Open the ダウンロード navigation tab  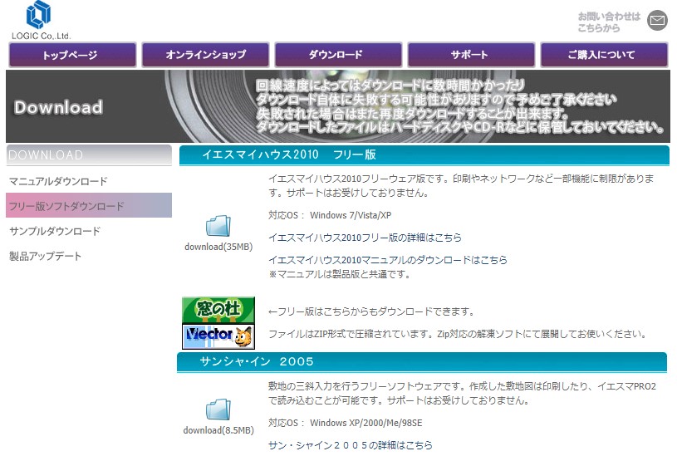336,55
